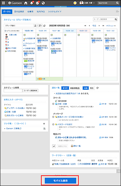Add appointment on 10/28 via pencil icon
The width and height of the screenshot is (121, 186).
(x=65, y=35)
